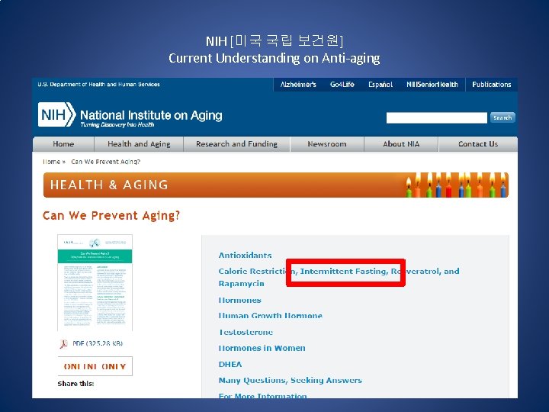Download the PDF (325.28 KB) link
Image resolution: width=549 pixels, height=412 pixels.
(98, 343)
